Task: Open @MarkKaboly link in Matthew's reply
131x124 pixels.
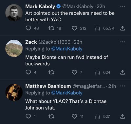Action: coord(67,93)
